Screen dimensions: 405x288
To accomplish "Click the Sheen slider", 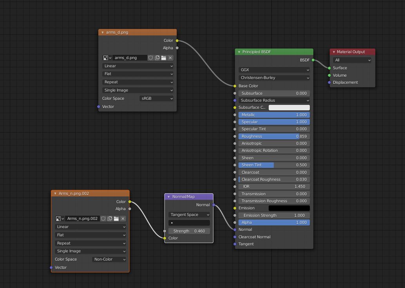I will [x=274, y=158].
